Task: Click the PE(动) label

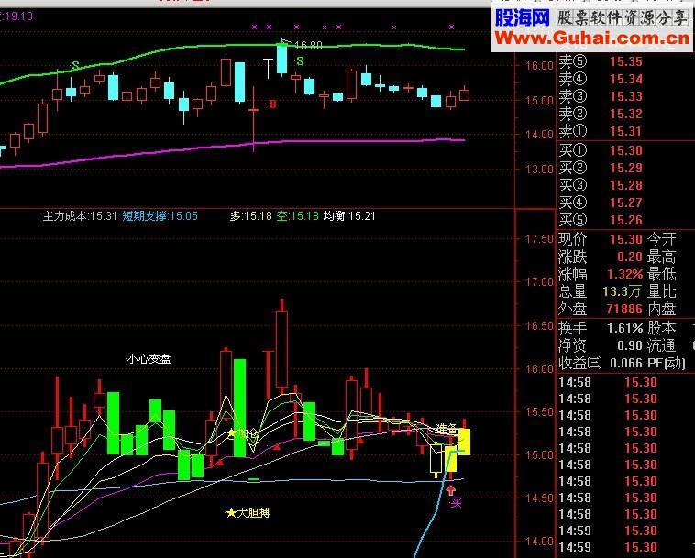Action: [x=667, y=363]
